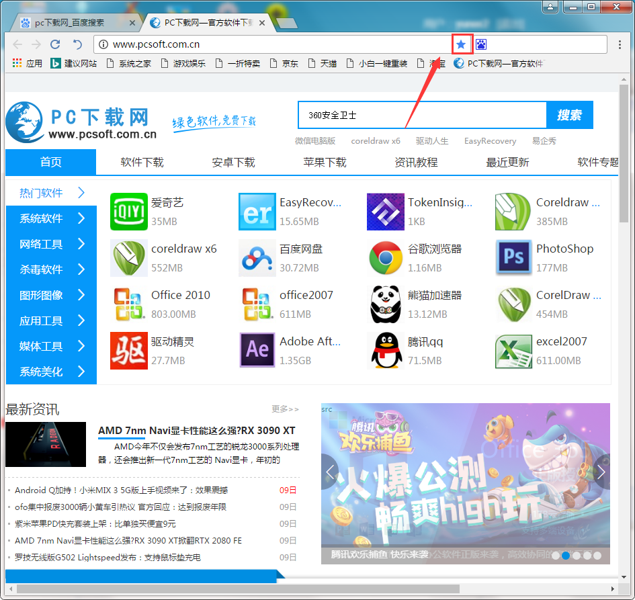
Task: Expand the 系统软件 category
Action: coord(52,218)
